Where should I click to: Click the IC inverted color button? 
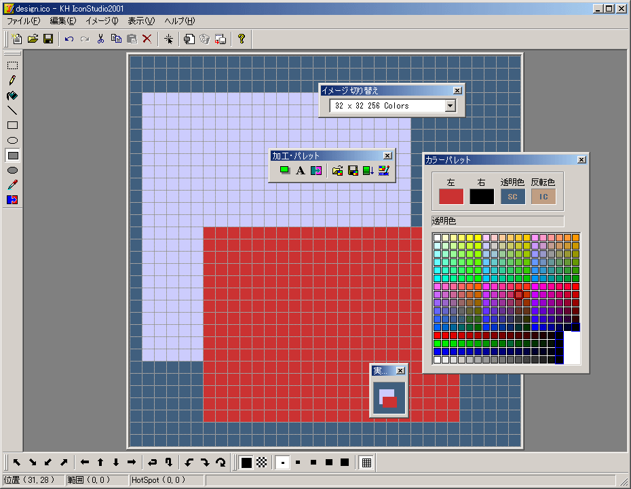(543, 197)
